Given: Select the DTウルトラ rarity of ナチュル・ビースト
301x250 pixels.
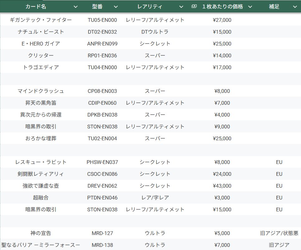Looking at the screenshot, I should coord(155,32).
